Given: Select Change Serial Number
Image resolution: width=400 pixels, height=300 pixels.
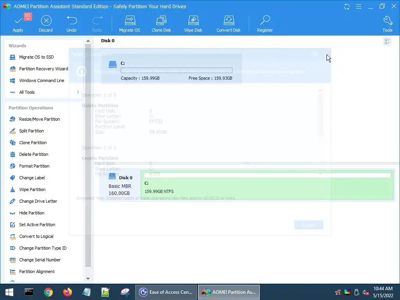Looking at the screenshot, I should click(x=35, y=260).
